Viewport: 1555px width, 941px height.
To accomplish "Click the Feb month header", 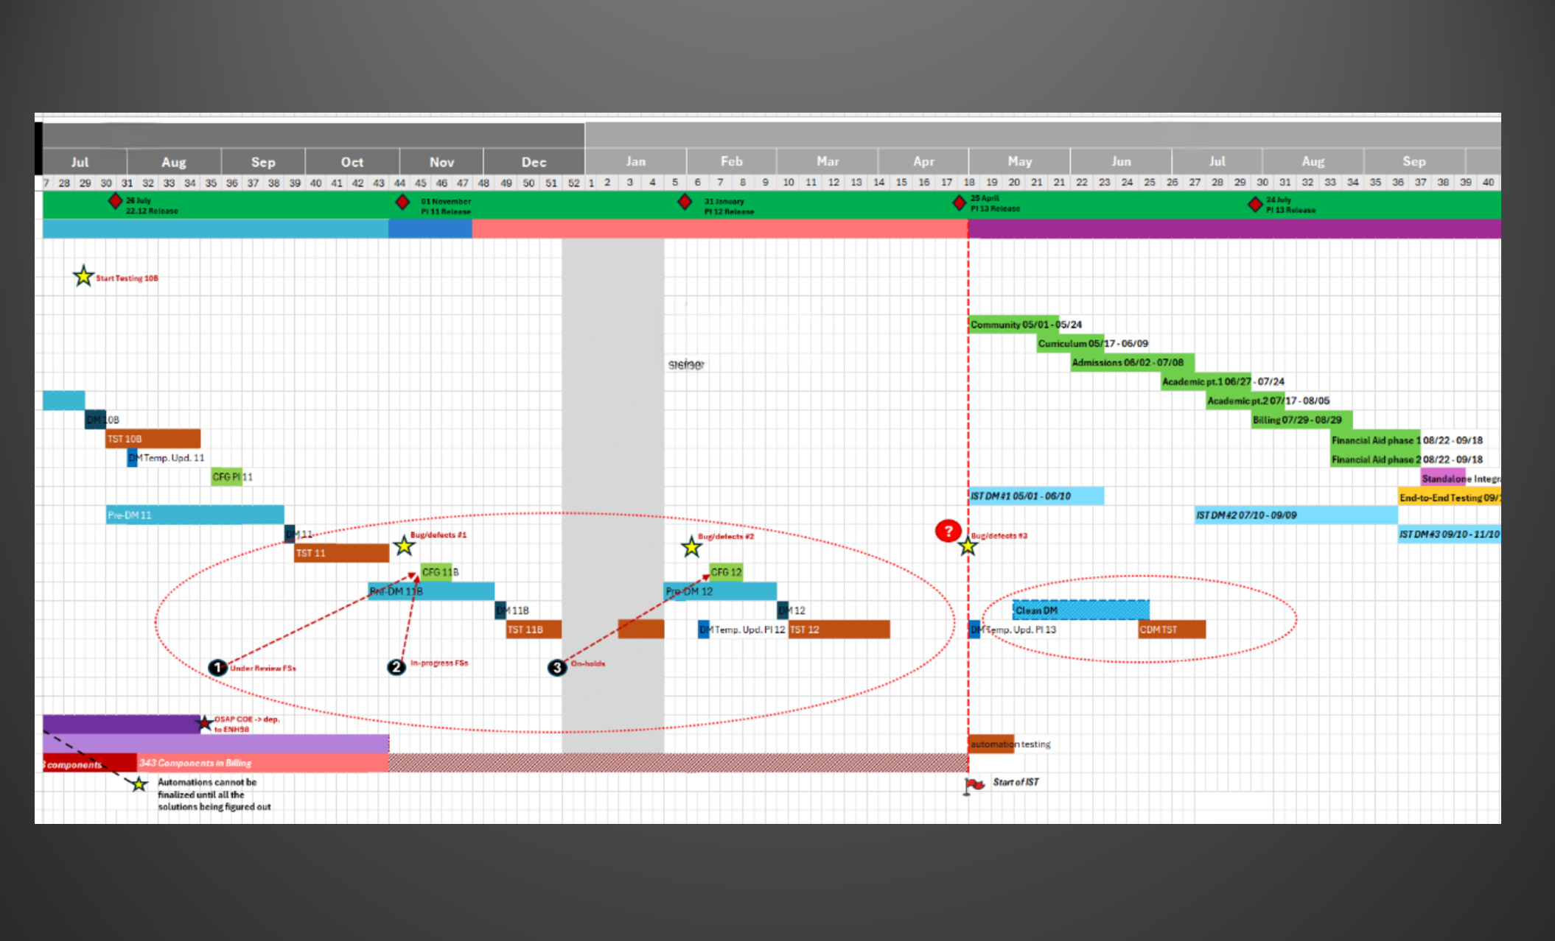I will coord(732,161).
